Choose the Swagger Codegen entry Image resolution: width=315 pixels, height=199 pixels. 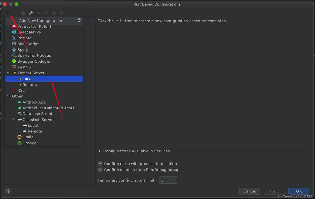tap(44, 61)
